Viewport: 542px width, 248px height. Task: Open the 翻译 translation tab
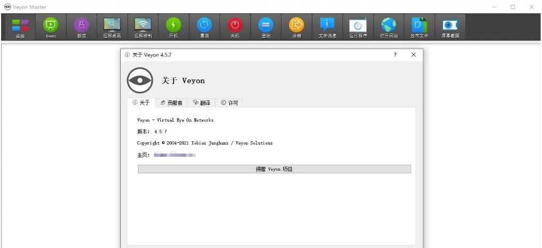201,103
